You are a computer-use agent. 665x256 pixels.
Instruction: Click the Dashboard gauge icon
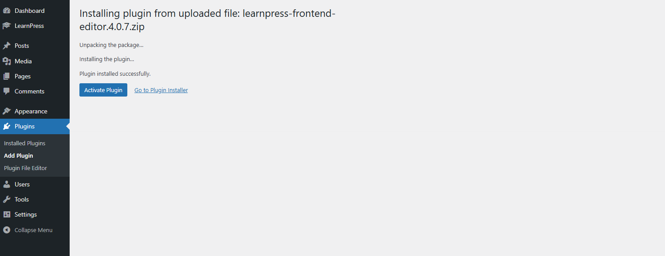[x=7, y=11]
